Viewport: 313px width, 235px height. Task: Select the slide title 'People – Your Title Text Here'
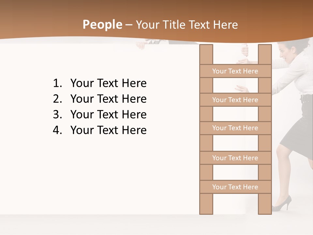(x=160, y=24)
